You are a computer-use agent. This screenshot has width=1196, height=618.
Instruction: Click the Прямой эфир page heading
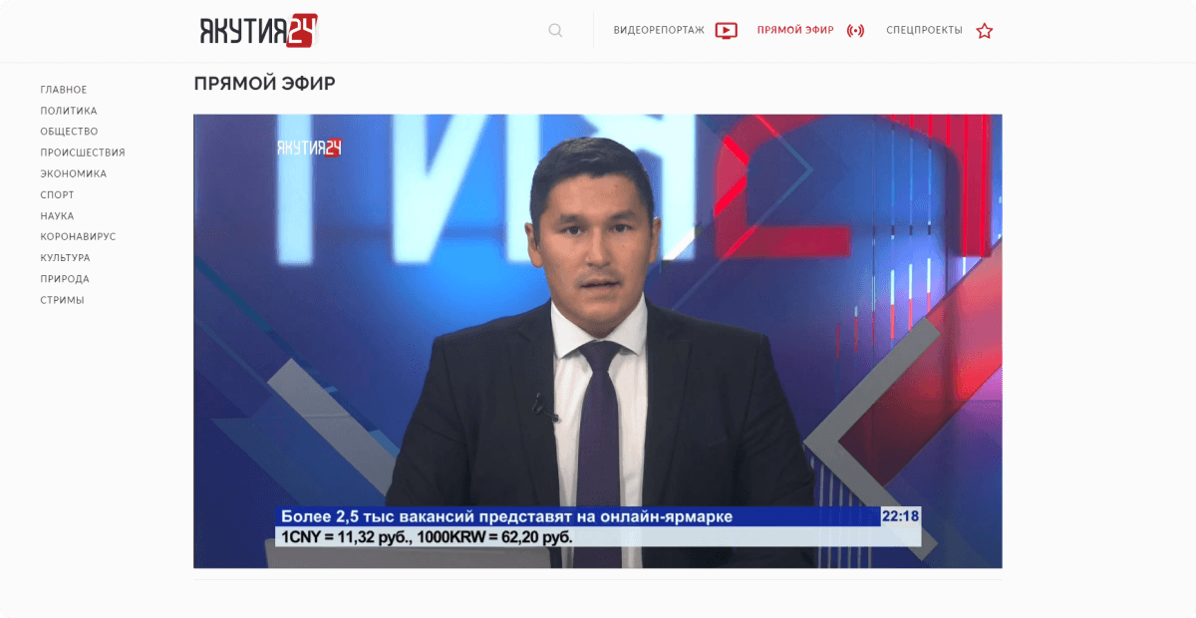[x=264, y=84]
